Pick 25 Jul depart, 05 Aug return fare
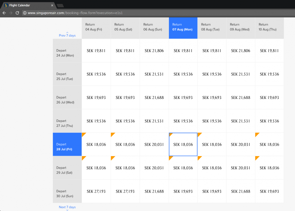The height and width of the screenshot is (211, 295). 125,74
